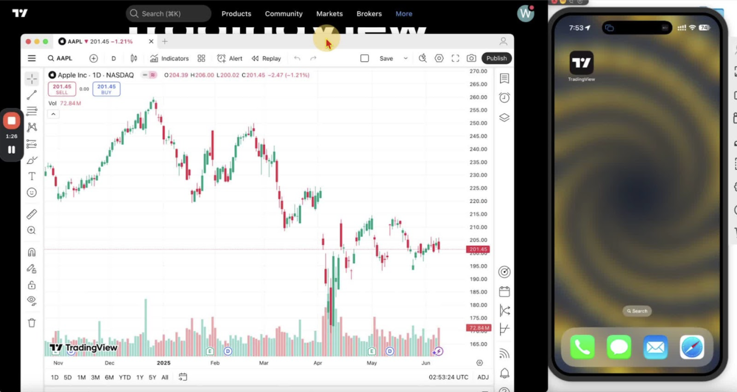Viewport: 737px width, 392px height.
Task: Open the notifications bell panel
Action: tap(504, 373)
